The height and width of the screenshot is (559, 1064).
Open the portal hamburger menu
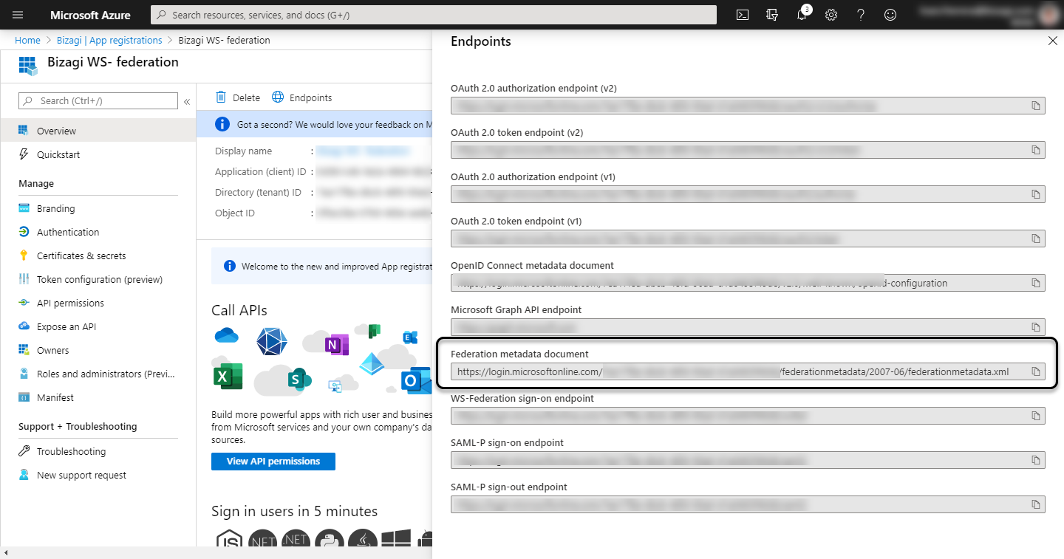point(18,15)
